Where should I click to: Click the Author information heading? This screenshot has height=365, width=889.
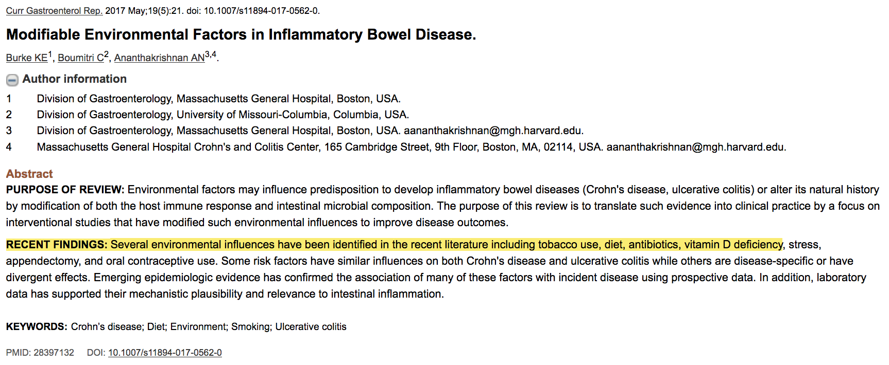(x=74, y=79)
